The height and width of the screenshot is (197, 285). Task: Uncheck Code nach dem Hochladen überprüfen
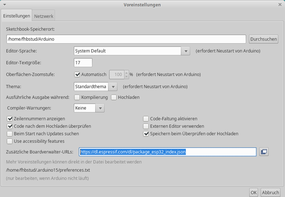[10, 126]
